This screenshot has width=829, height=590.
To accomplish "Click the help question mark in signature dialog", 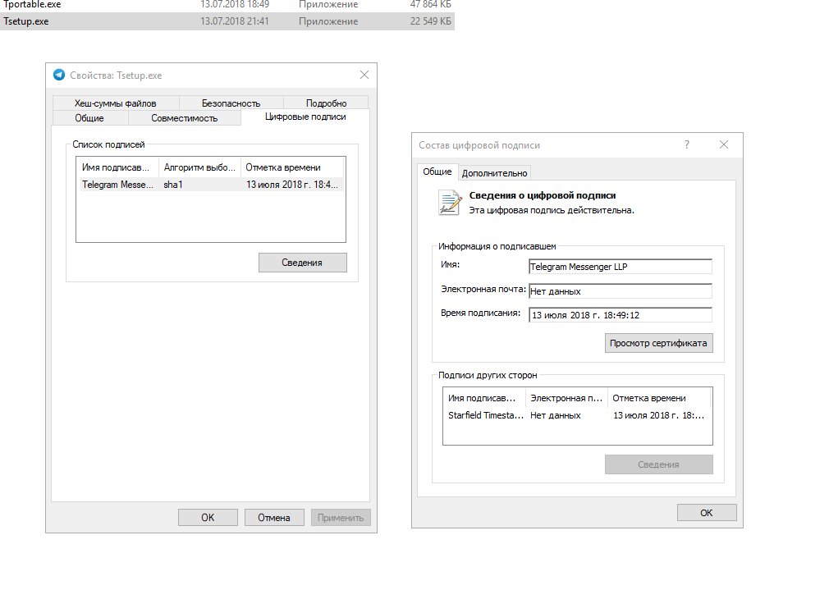I will pyautogui.click(x=687, y=145).
